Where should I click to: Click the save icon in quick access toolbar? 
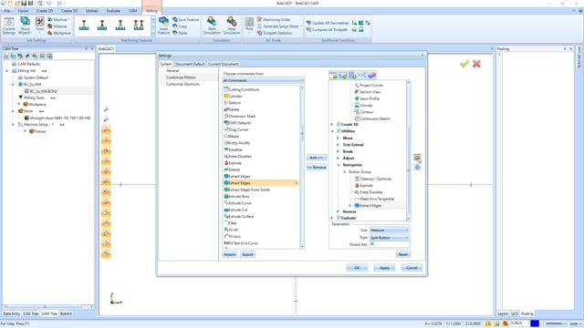[24, 4]
